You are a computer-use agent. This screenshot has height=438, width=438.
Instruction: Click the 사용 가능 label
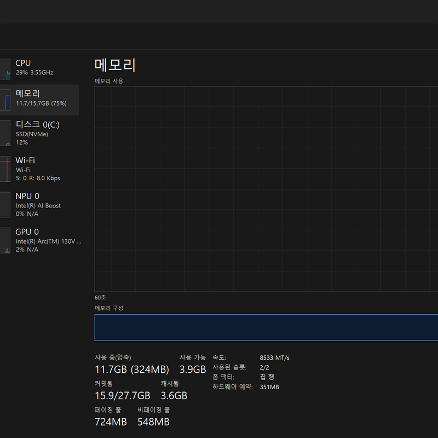[193, 358]
